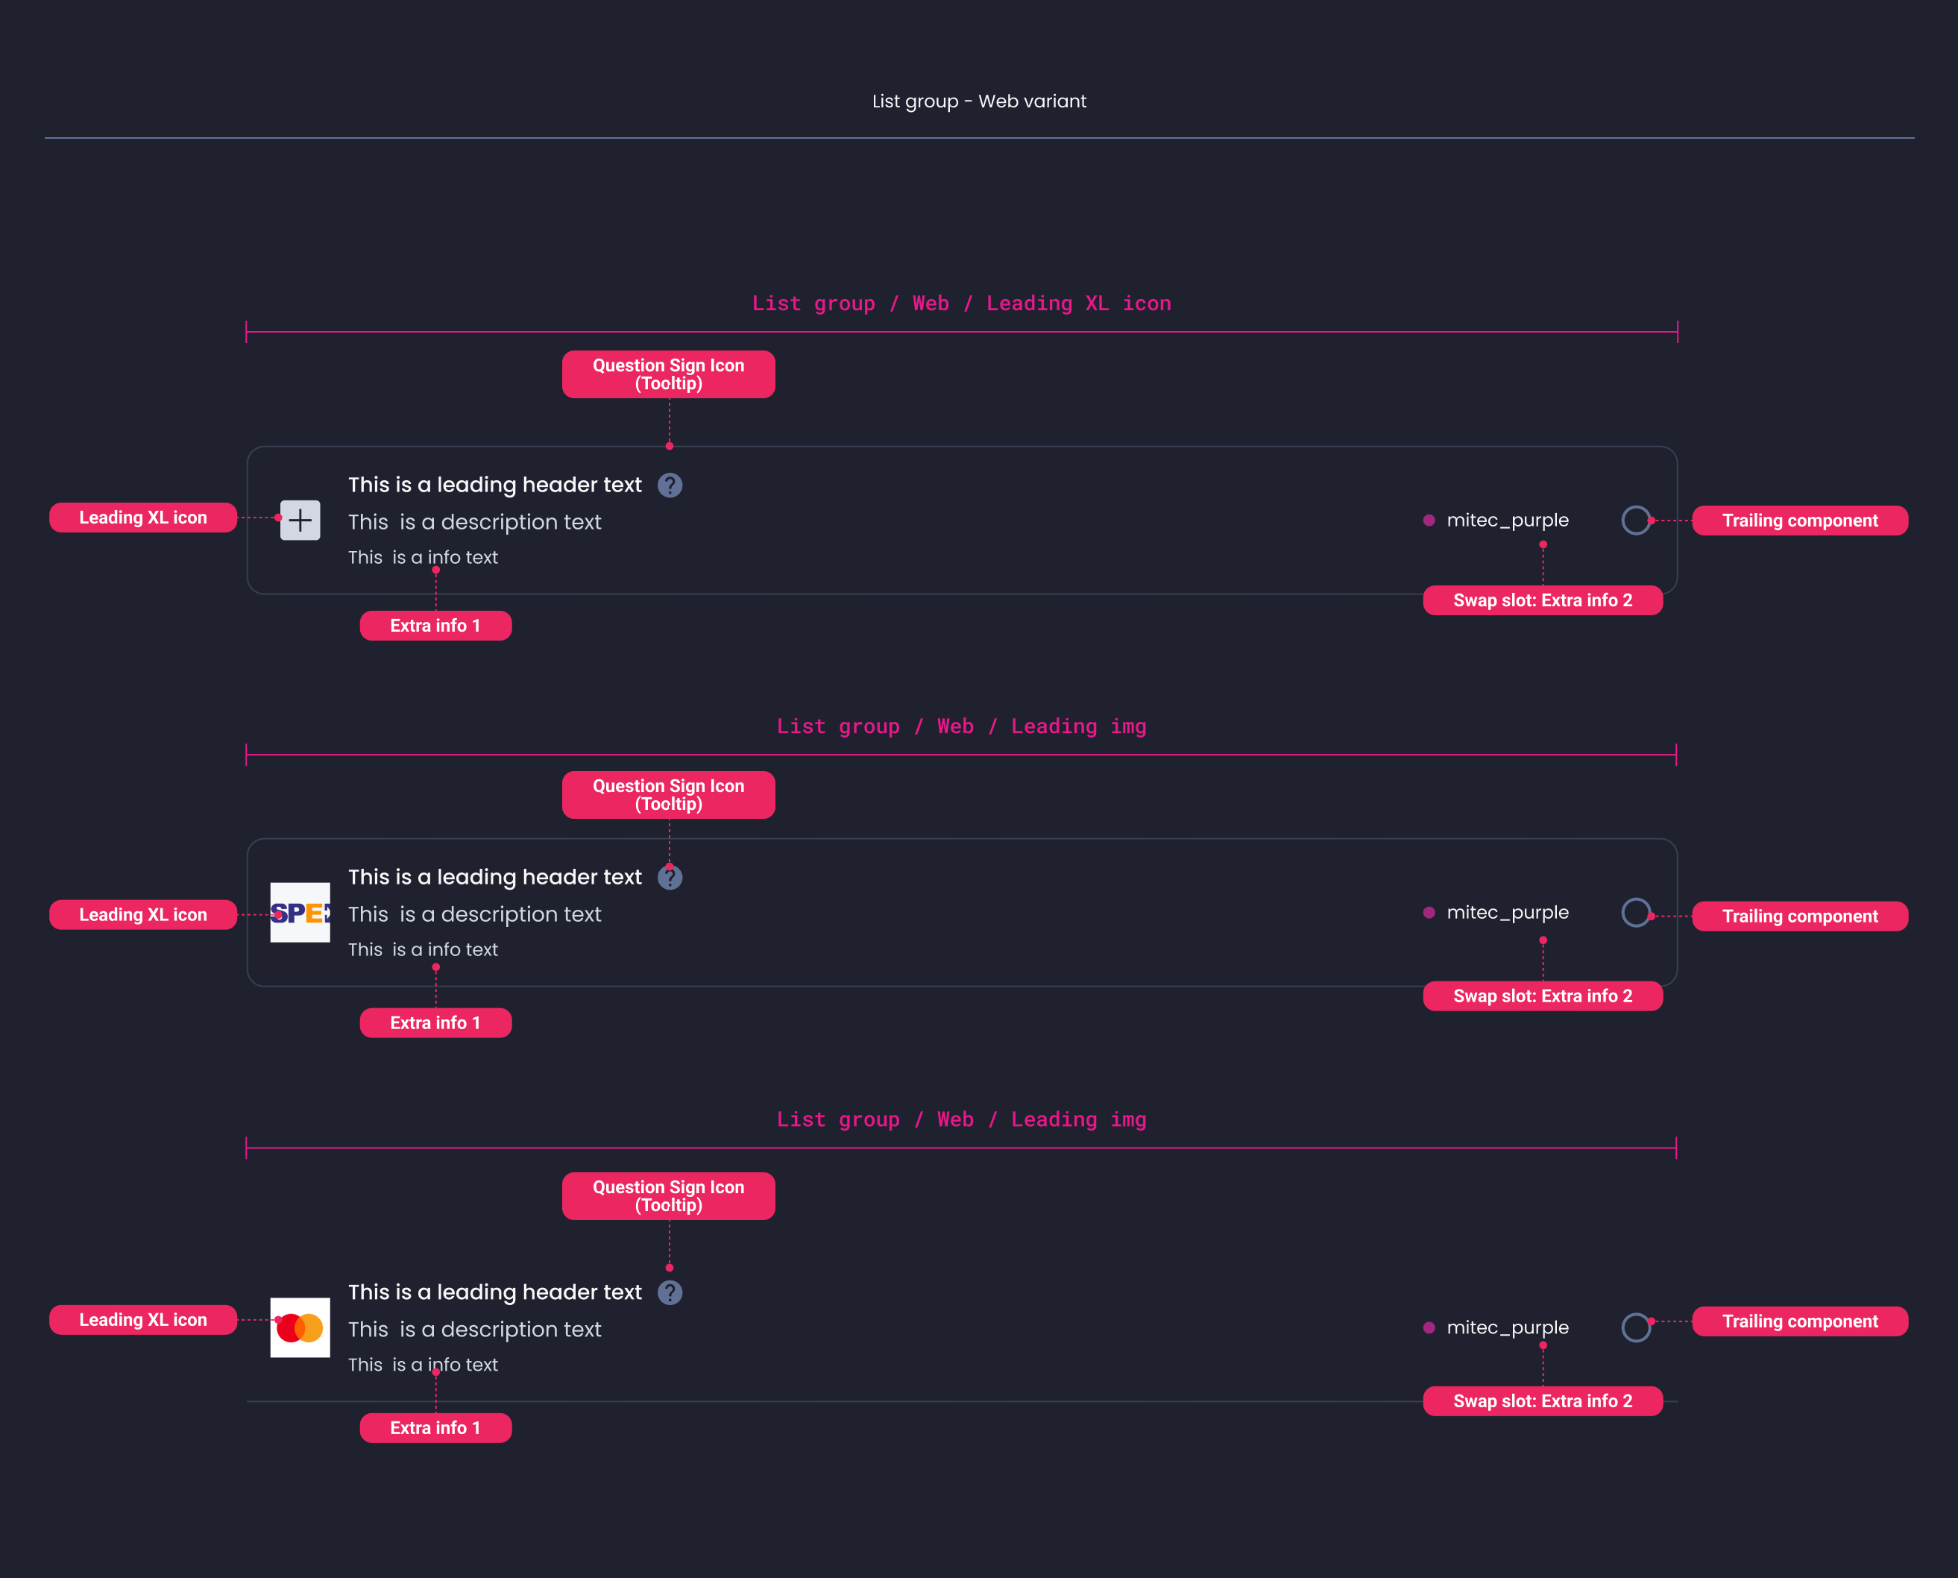Click the question mark tooltip icon in Mastercard row
1958x1578 pixels.
(670, 1292)
